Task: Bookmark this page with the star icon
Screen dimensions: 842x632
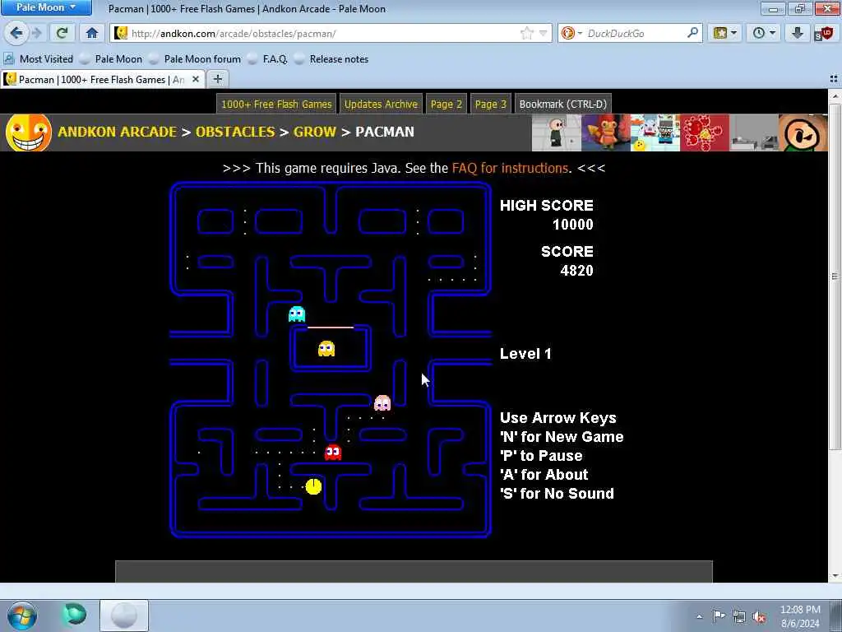Action: tap(527, 33)
